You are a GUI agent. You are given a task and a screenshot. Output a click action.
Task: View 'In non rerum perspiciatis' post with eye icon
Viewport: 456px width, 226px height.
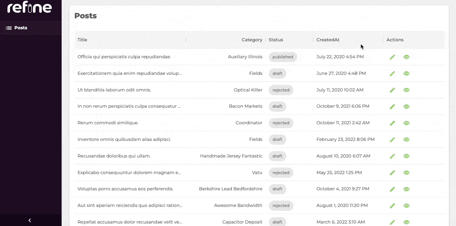[x=406, y=106]
